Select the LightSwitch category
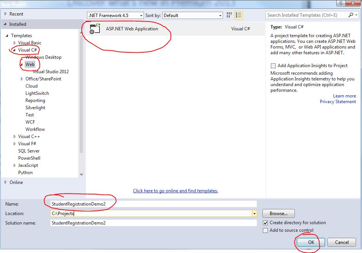This screenshot has width=362, height=253. [x=37, y=93]
